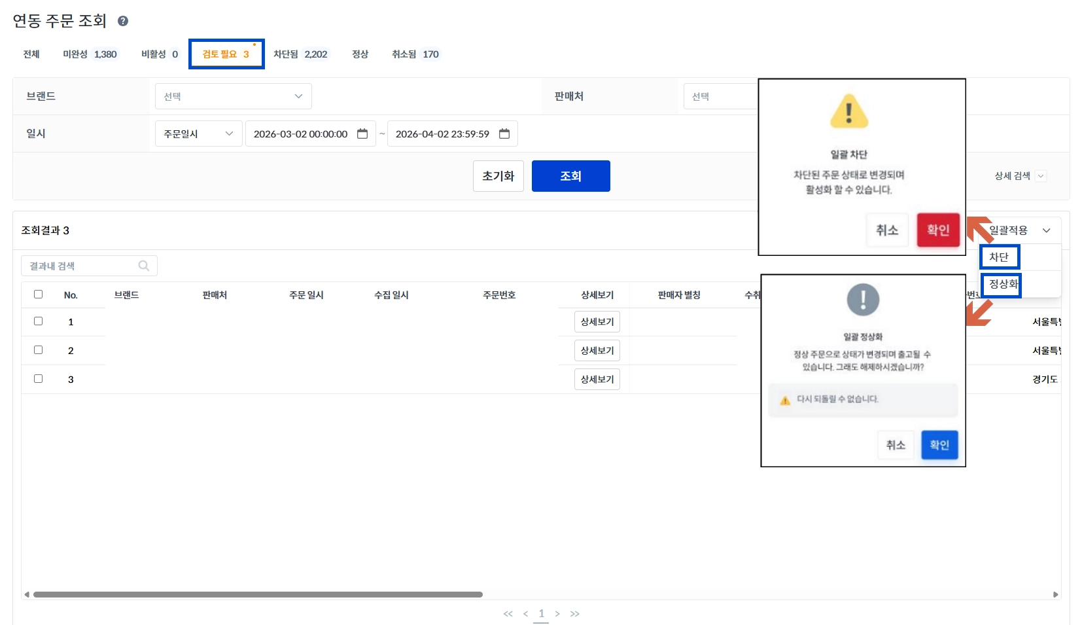This screenshot has height=625, width=1082.
Task: Open the end date calendar picker icon
Action: (x=504, y=134)
